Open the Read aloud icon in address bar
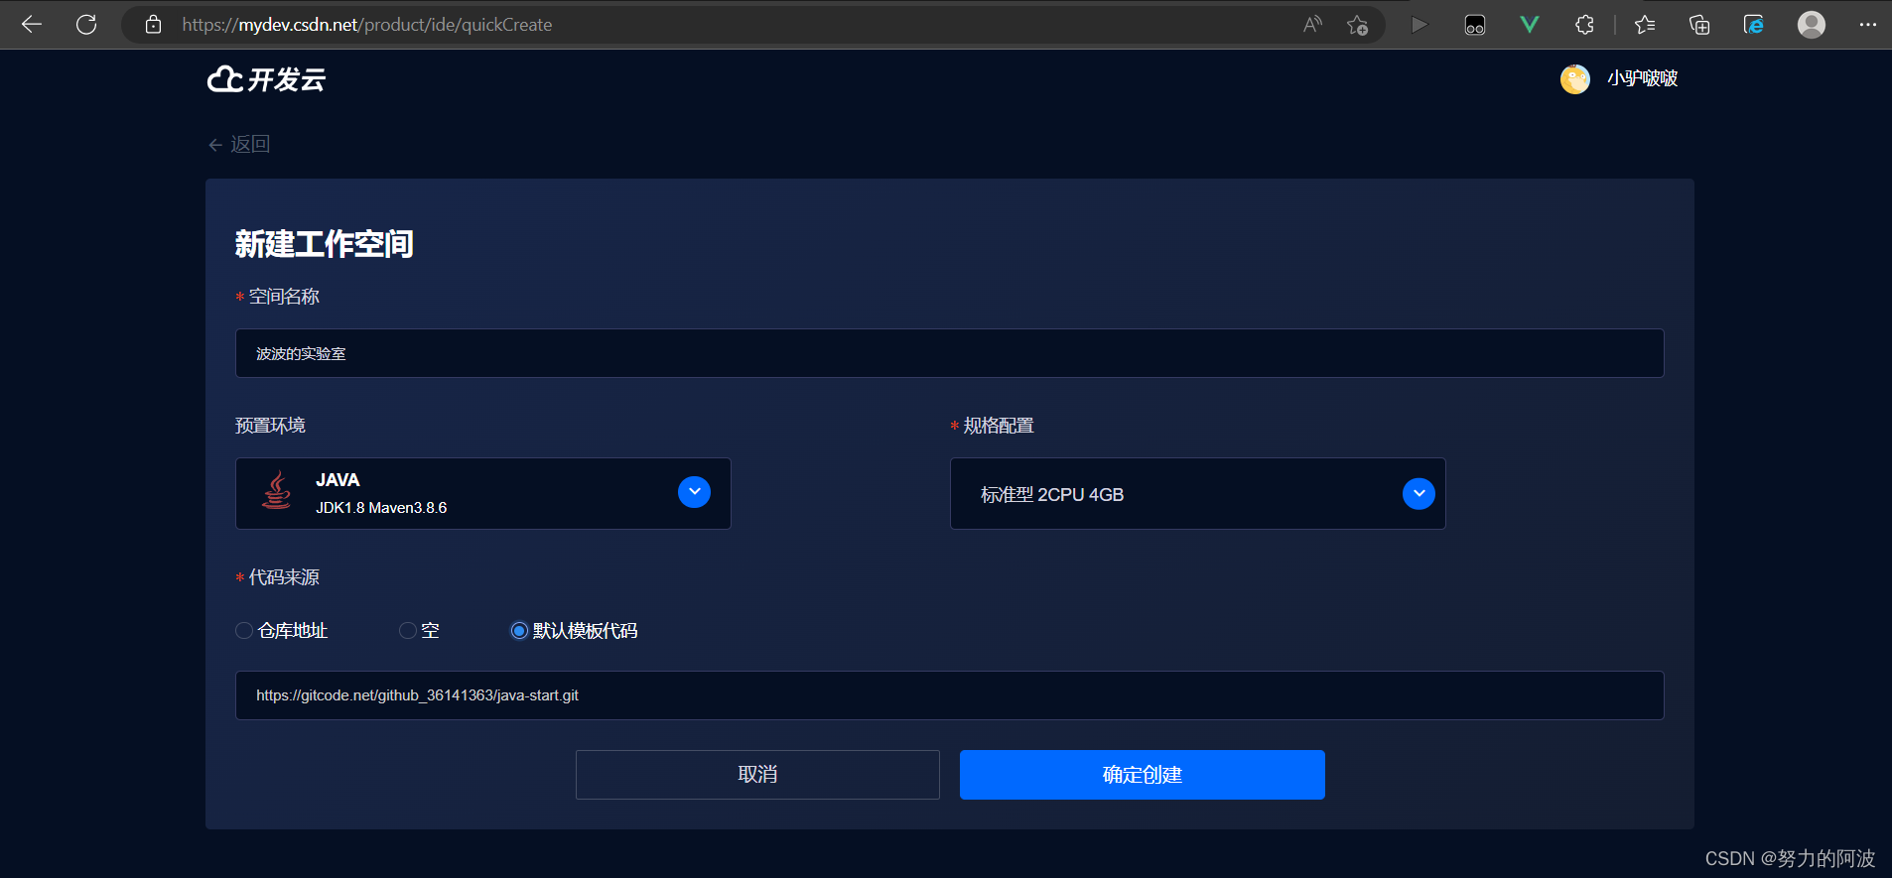1892x878 pixels. pyautogui.click(x=1312, y=25)
